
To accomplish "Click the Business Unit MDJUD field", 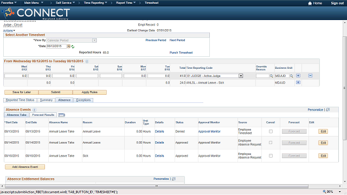I will [x=282, y=76].
